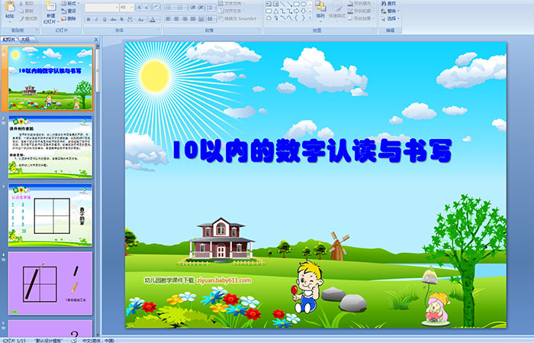
Task: Pick the triangle shape in shapes gallery
Action: 276,11
